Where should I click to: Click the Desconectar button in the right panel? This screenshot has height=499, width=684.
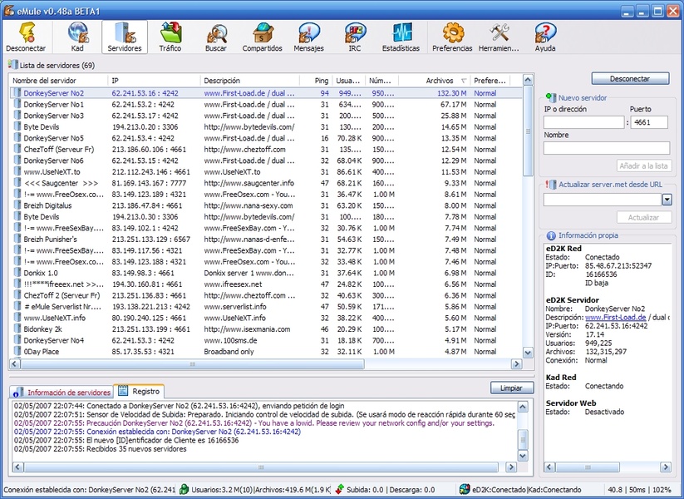tap(629, 79)
